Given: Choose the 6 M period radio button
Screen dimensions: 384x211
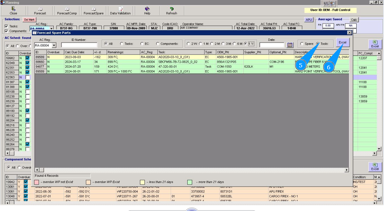Looking at the screenshot, I should [x=235, y=44].
